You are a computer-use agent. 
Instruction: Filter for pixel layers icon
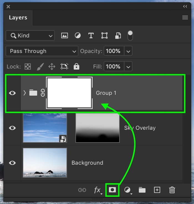(x=65, y=35)
